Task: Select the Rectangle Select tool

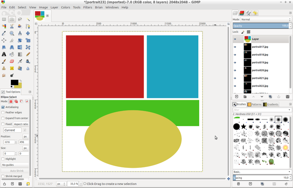Action: point(4,19)
